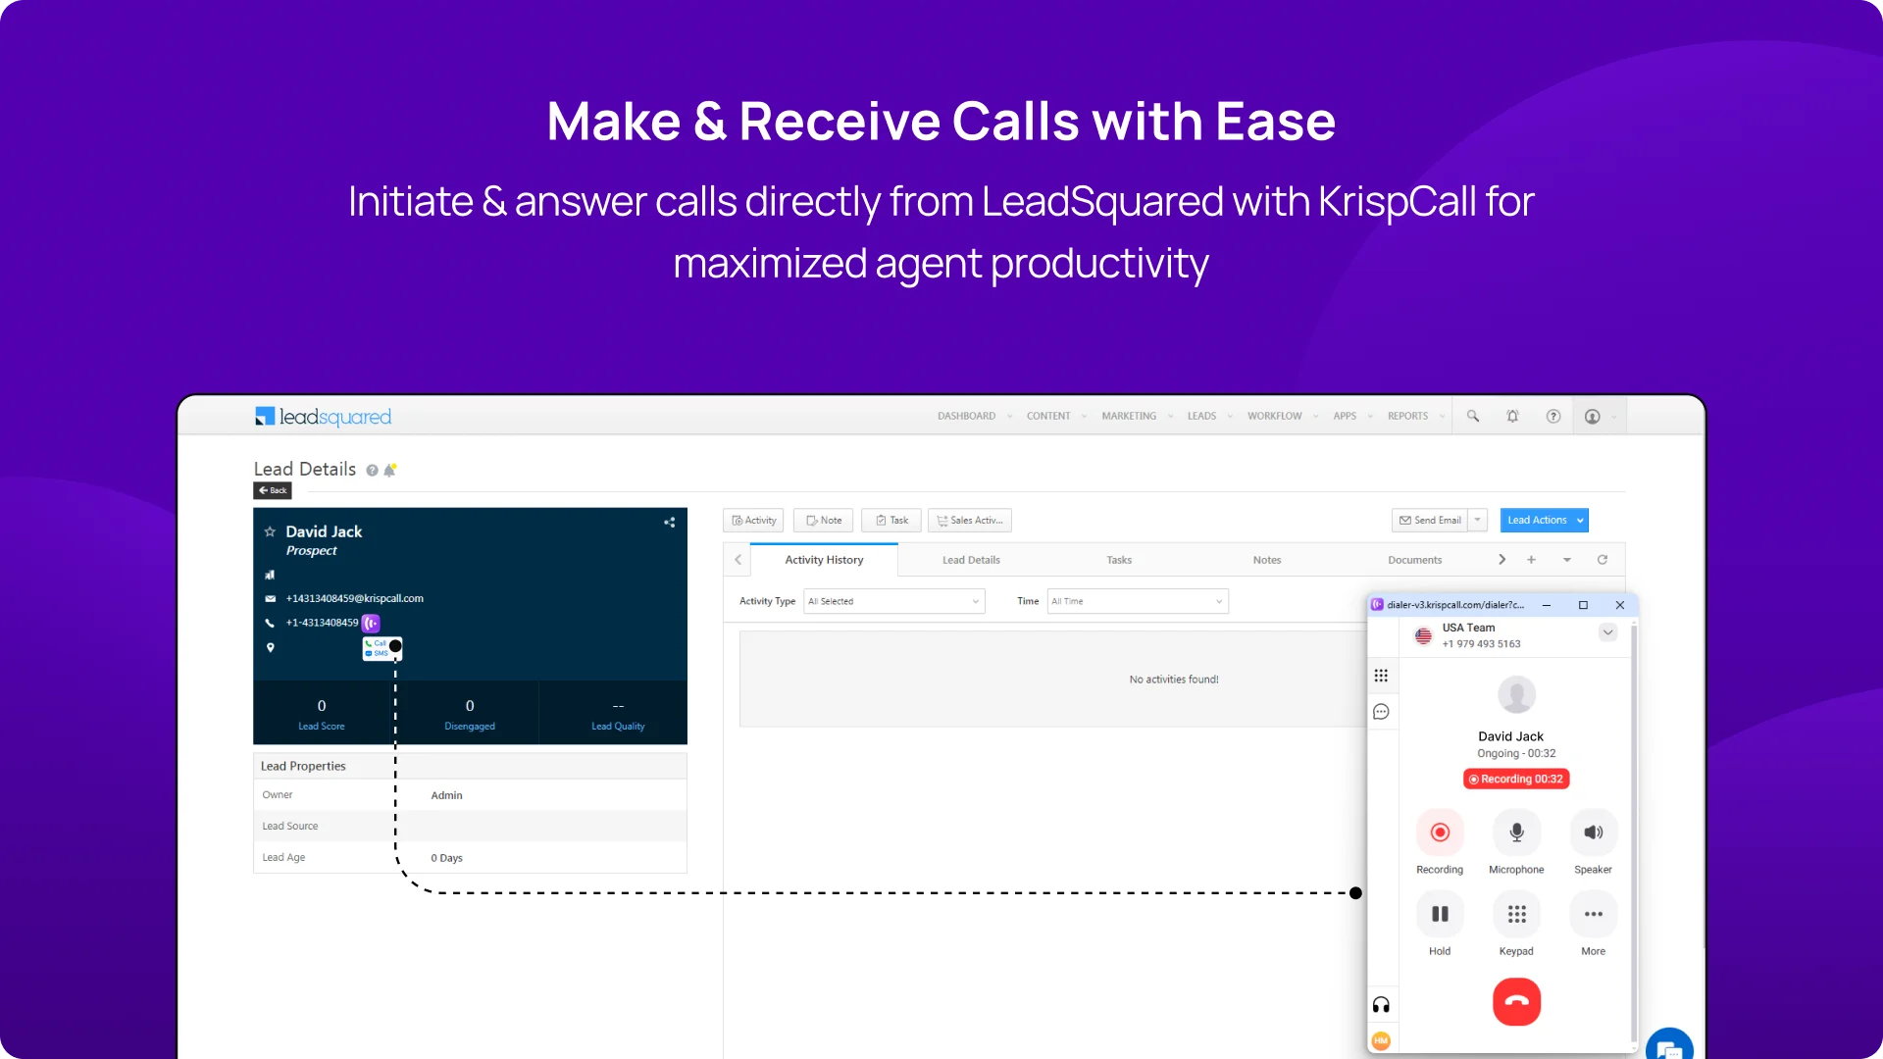
Task: Open More call options
Action: 1594,914
